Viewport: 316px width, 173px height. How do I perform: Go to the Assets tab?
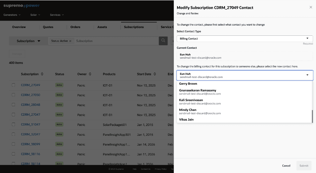click(x=102, y=27)
